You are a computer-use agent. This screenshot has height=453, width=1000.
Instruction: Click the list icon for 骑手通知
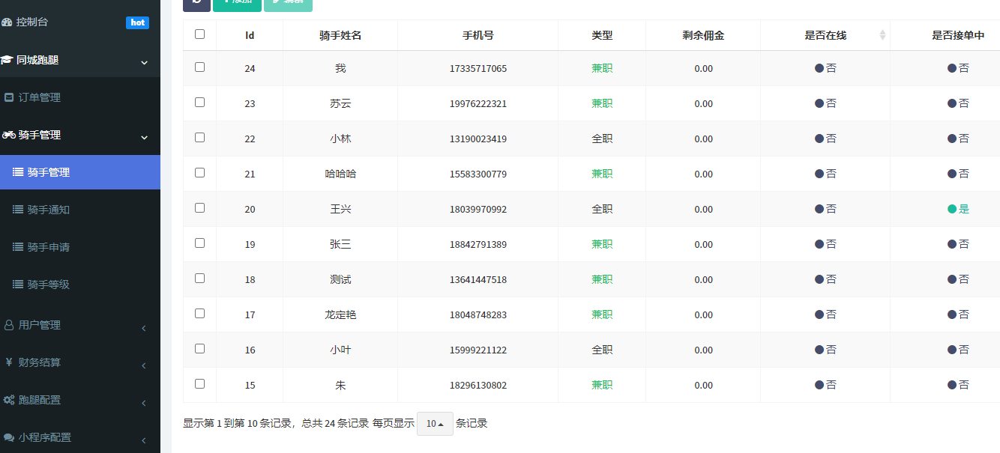point(18,210)
